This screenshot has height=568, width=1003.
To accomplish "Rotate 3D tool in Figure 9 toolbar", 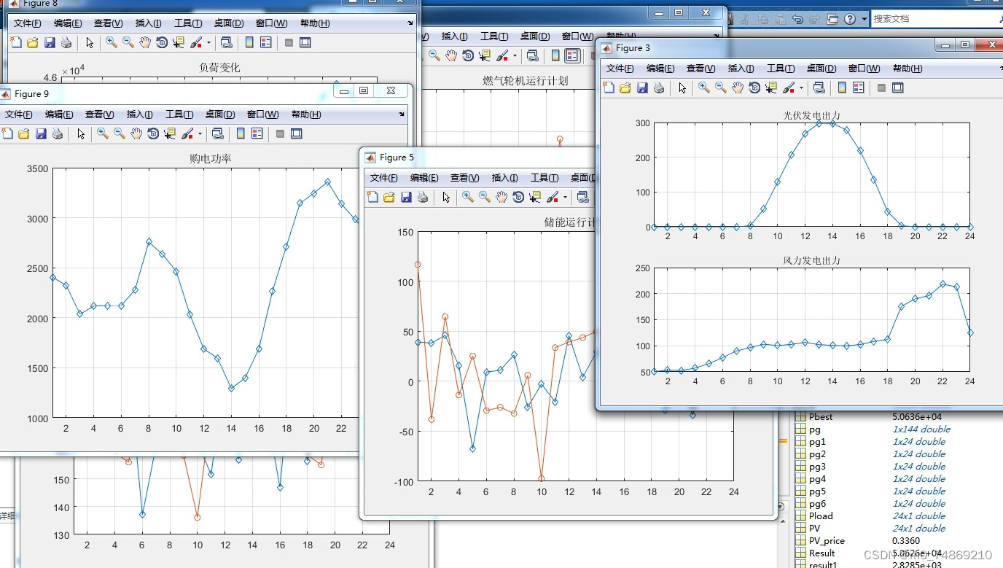I will (x=153, y=134).
